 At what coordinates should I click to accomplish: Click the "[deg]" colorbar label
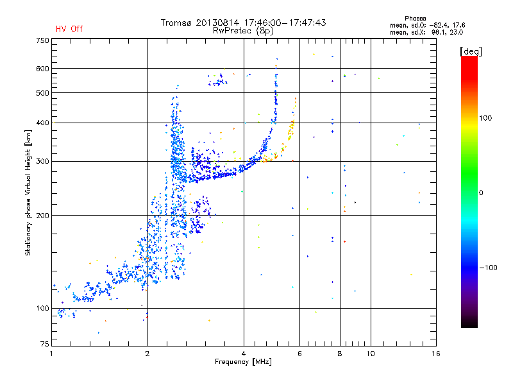[471, 51]
